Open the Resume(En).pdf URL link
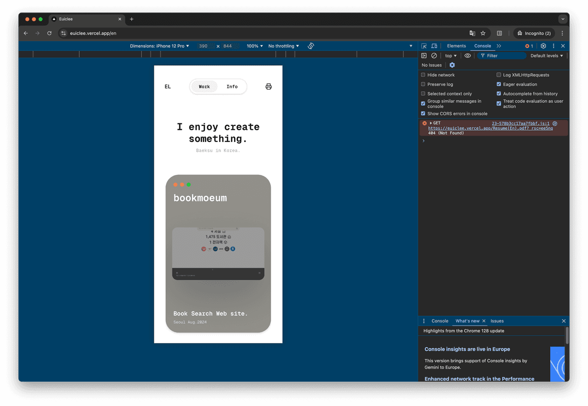Image resolution: width=588 pixels, height=406 pixels. 490,128
